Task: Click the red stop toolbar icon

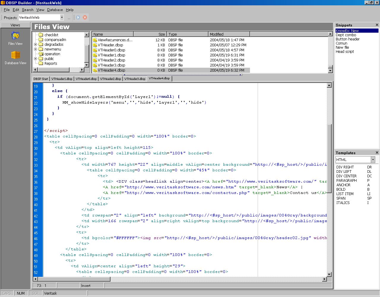Action: (x=85, y=18)
